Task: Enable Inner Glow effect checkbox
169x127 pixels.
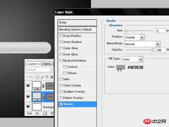Action: click(x=61, y=54)
